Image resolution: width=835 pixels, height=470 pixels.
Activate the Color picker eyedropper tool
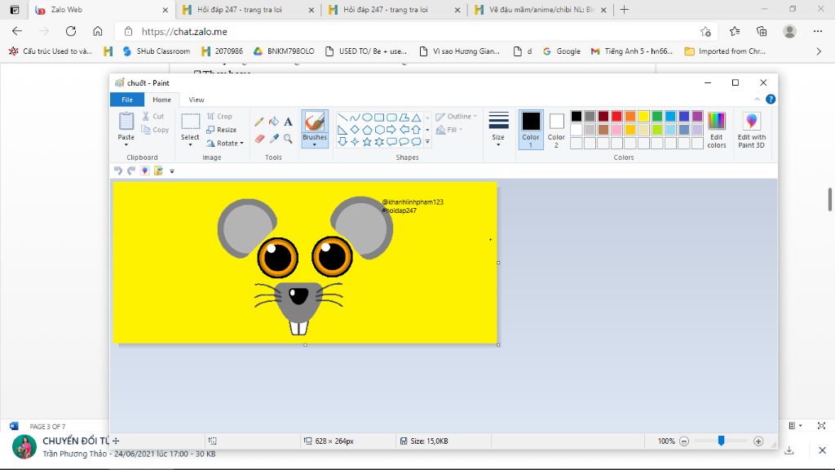[x=274, y=139]
